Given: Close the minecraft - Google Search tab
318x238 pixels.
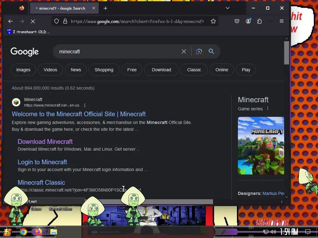Looking at the screenshot, I should 94,8.
